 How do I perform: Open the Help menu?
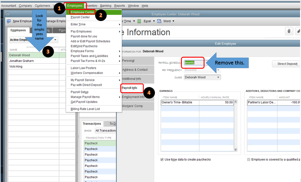coord(145,6)
